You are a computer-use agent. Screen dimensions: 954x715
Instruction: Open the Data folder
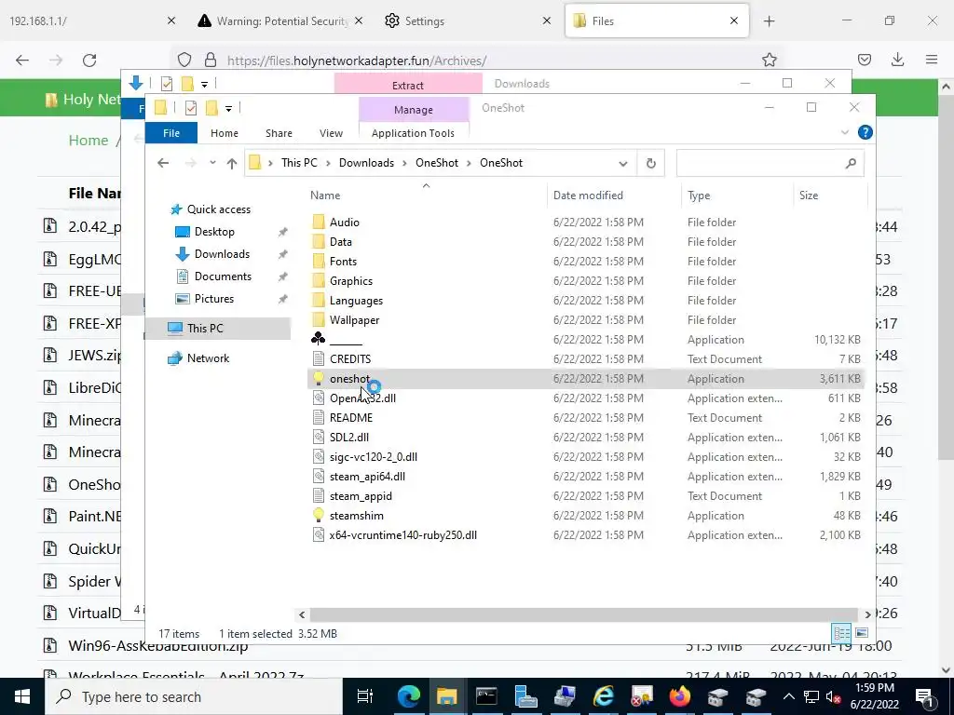(341, 242)
